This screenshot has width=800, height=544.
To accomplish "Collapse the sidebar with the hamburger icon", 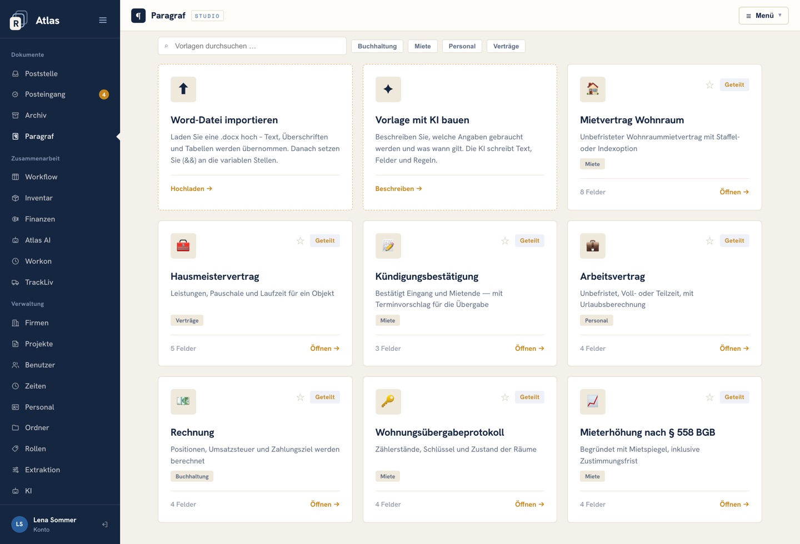I will coord(103,20).
